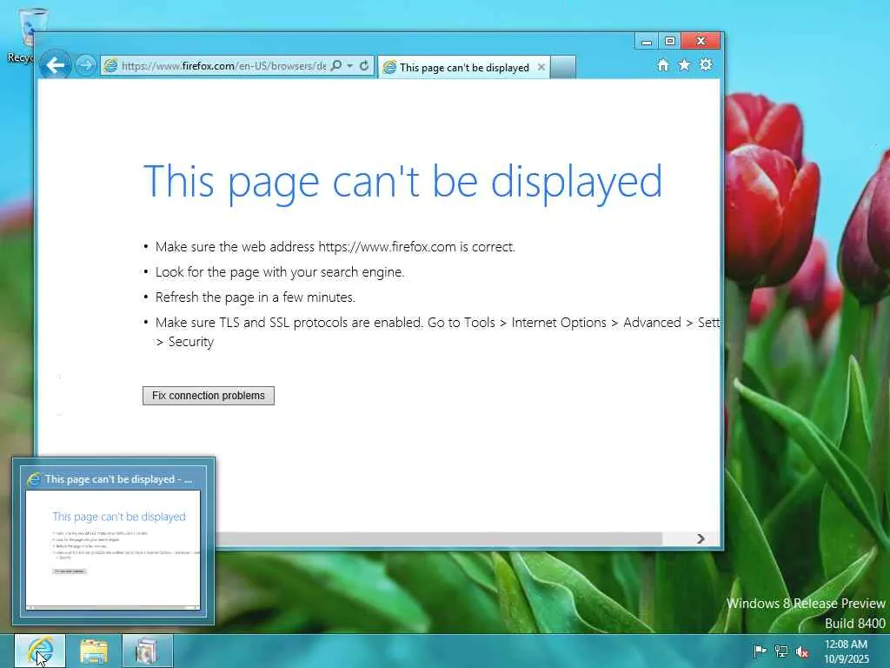Click the Fix connection problems button
This screenshot has height=668, width=890.
coord(209,396)
